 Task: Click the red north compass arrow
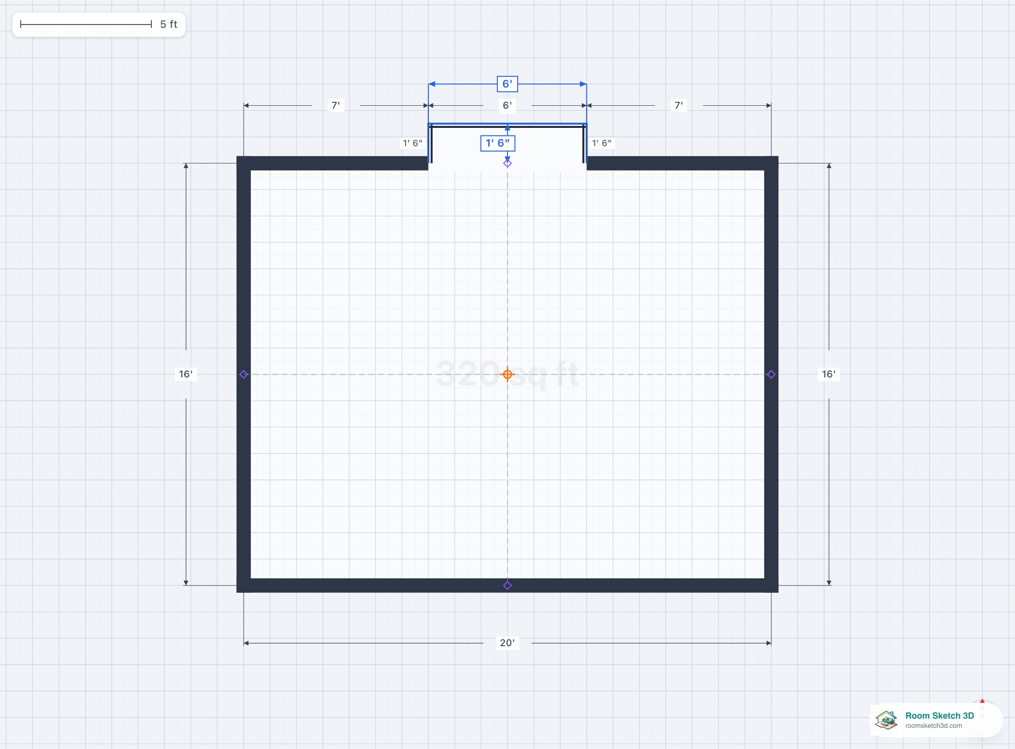tap(982, 701)
